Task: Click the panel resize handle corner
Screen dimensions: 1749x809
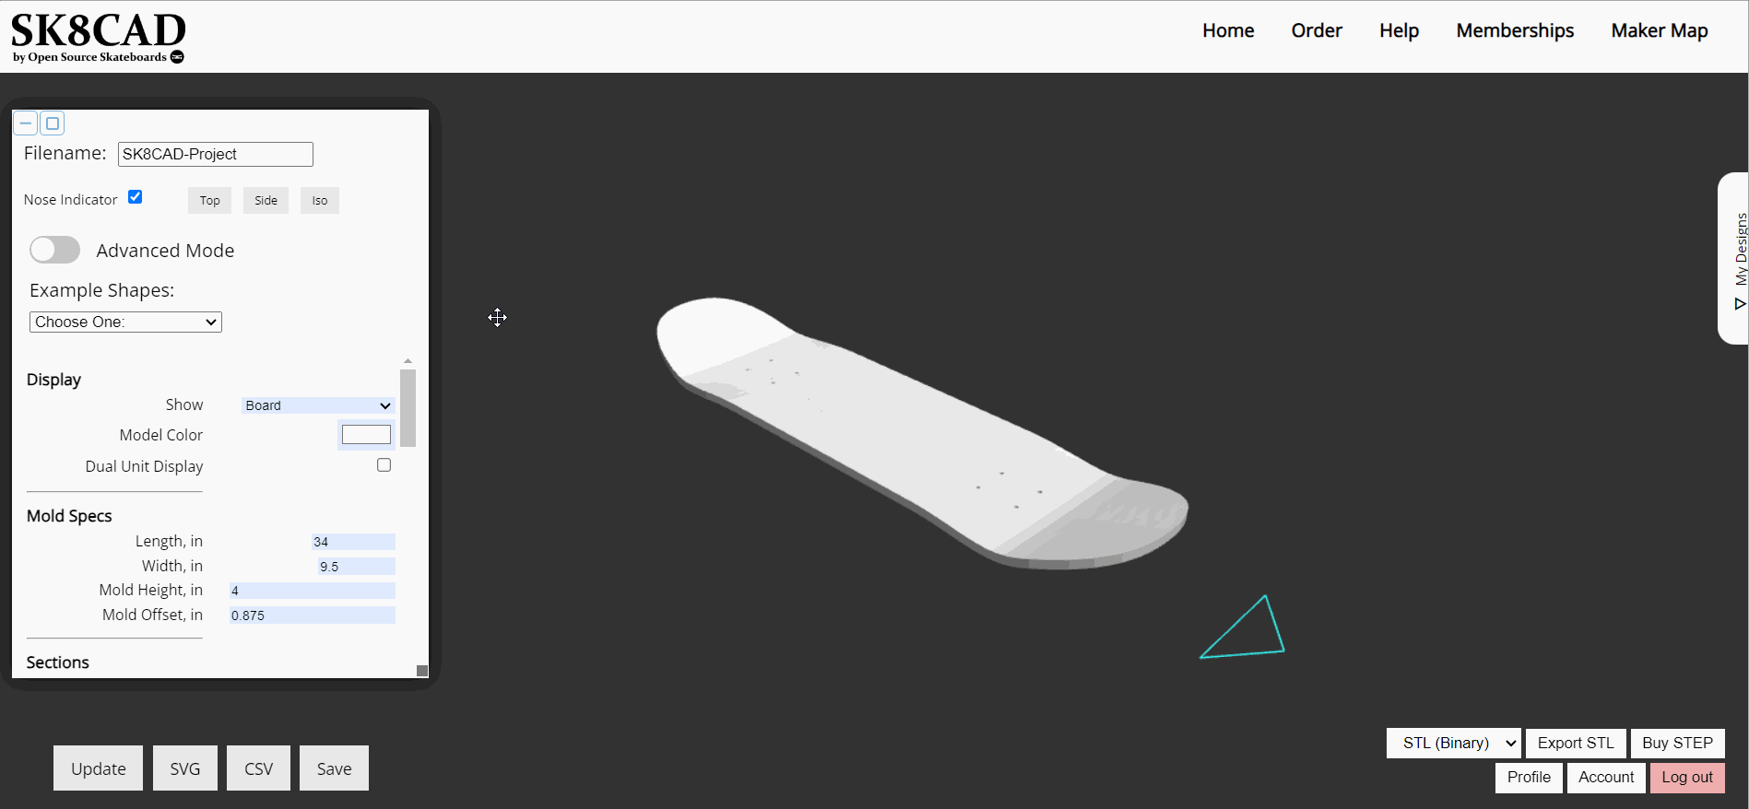Action: pyautogui.click(x=422, y=671)
